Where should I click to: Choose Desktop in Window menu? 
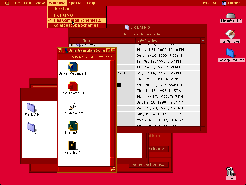pos(77,9)
